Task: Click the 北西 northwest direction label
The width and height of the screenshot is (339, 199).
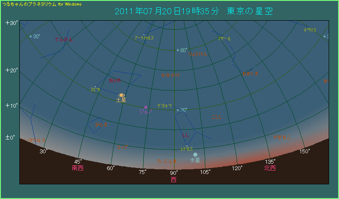Action: tap(270, 168)
